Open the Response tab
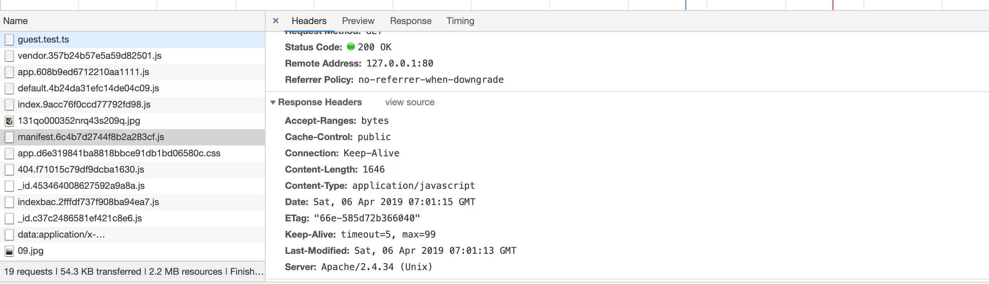This screenshot has width=989, height=284. (410, 21)
